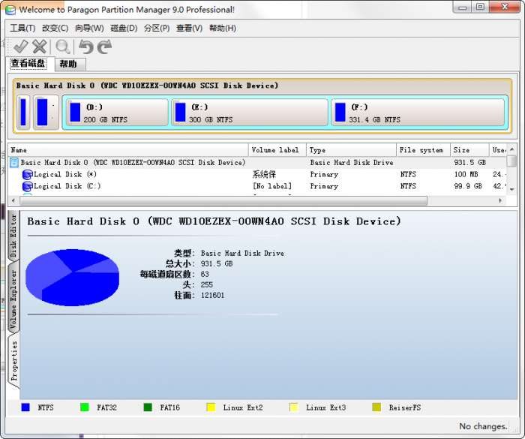Click the 柱面 121601 value

click(212, 295)
